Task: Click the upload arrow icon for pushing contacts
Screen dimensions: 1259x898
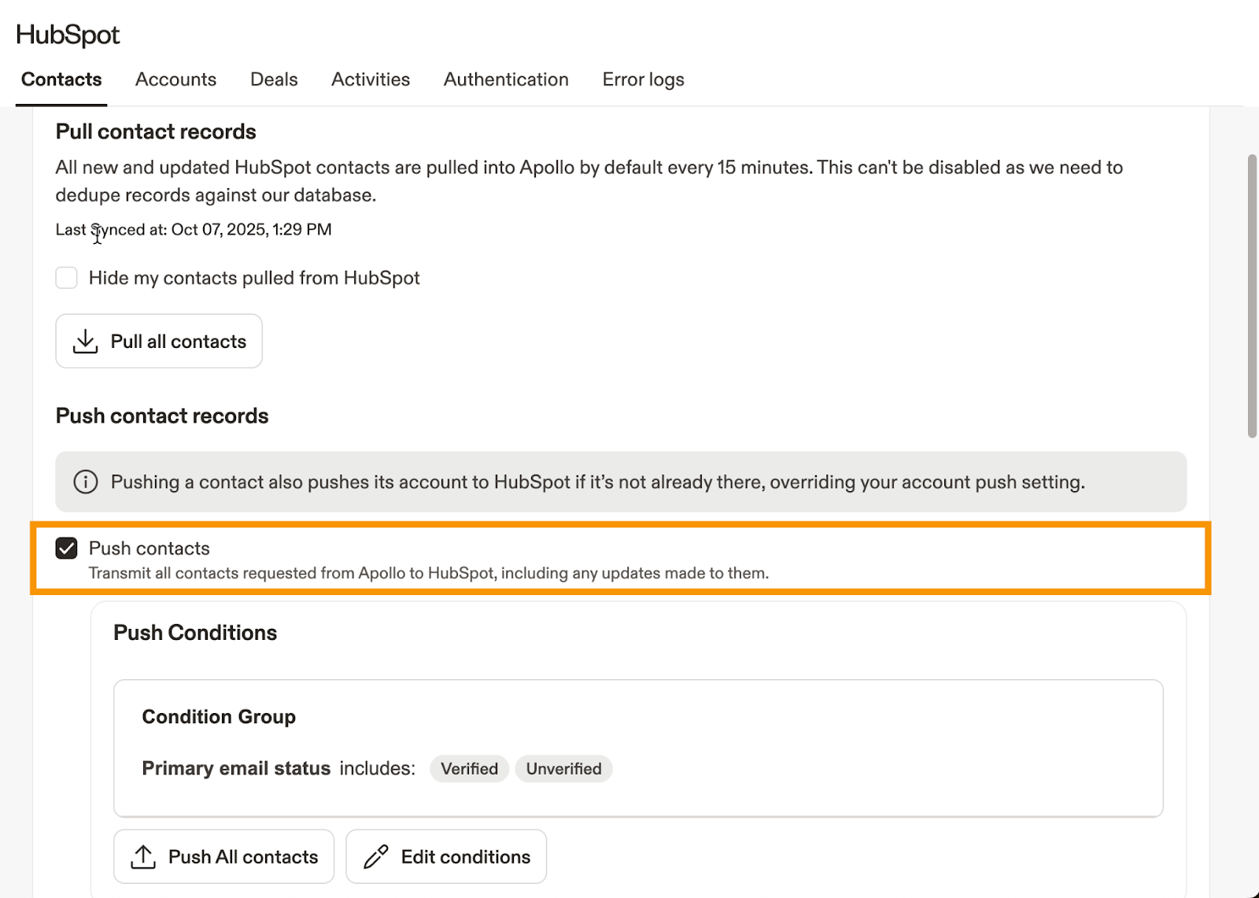Action: [x=142, y=857]
